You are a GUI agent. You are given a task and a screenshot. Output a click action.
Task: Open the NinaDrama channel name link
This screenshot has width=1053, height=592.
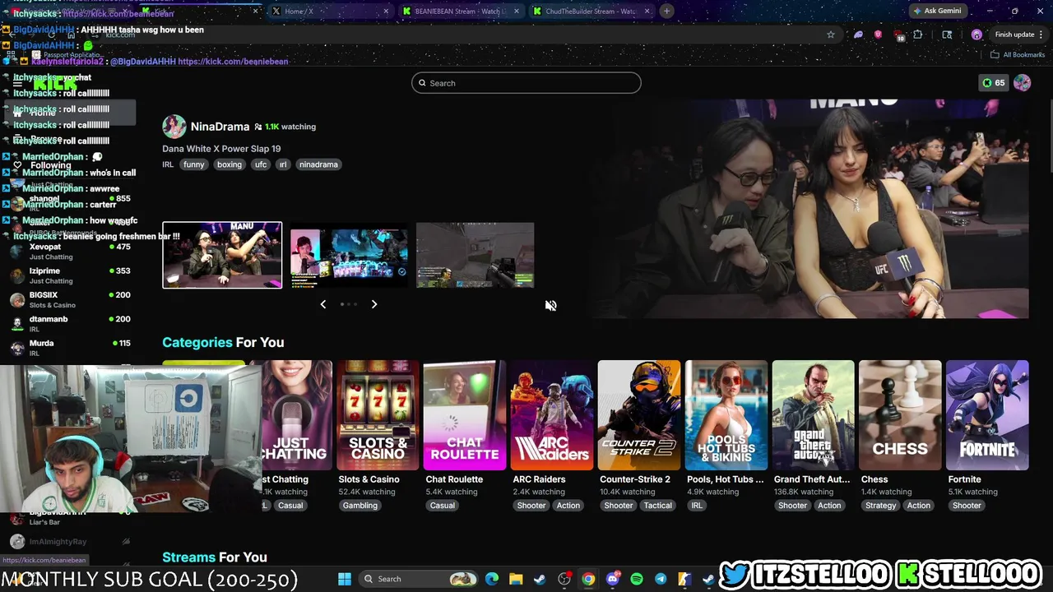point(220,127)
